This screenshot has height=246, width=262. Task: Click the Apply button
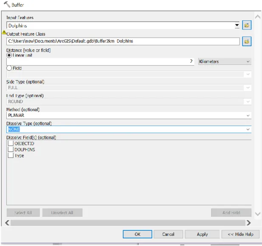coord(202,234)
